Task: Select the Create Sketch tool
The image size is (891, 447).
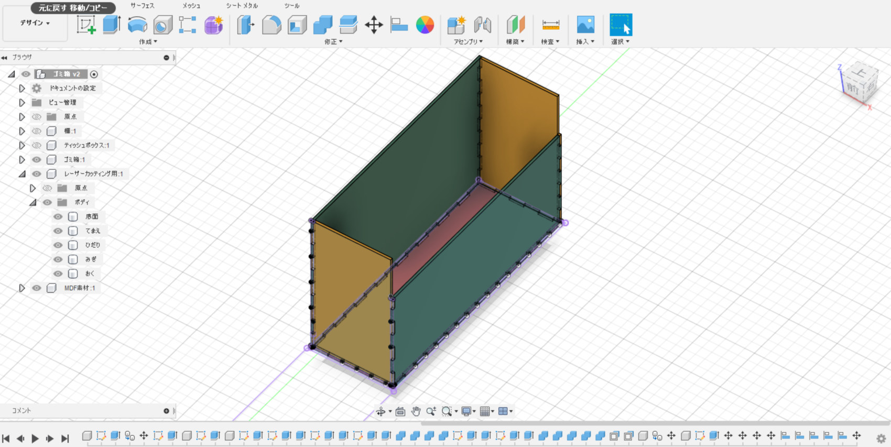Action: 86,25
